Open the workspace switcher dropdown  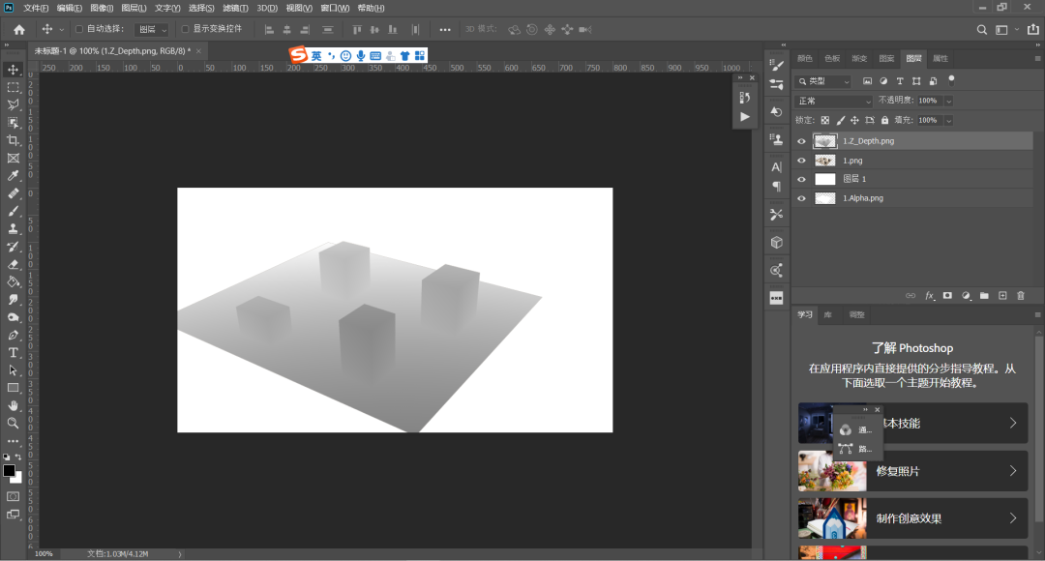click(x=1005, y=29)
